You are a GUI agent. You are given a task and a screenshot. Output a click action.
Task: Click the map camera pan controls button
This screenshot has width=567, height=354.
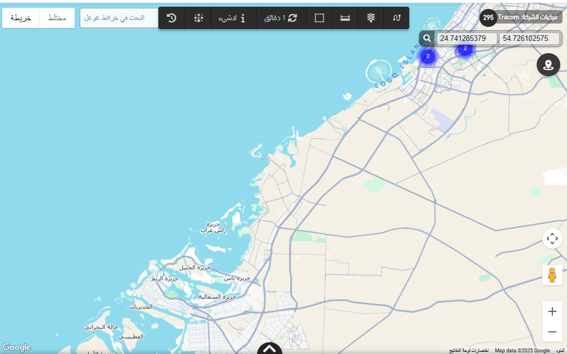tap(552, 239)
